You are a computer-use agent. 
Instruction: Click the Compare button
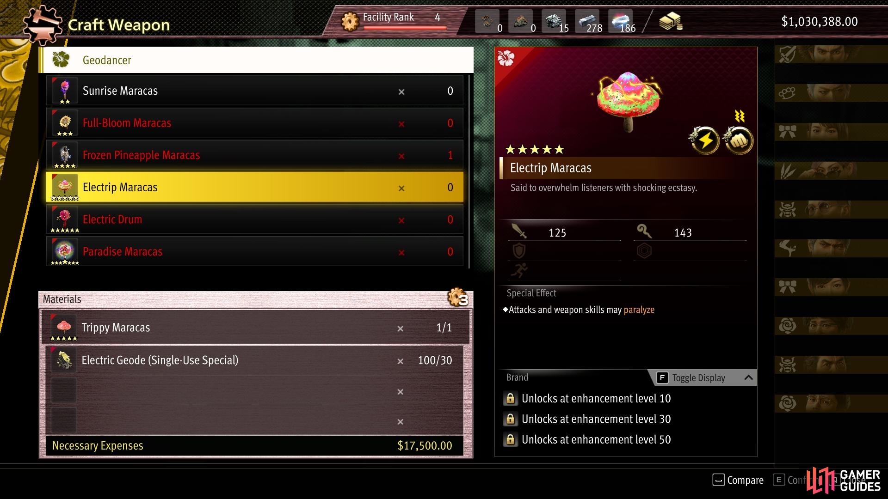tap(738, 480)
